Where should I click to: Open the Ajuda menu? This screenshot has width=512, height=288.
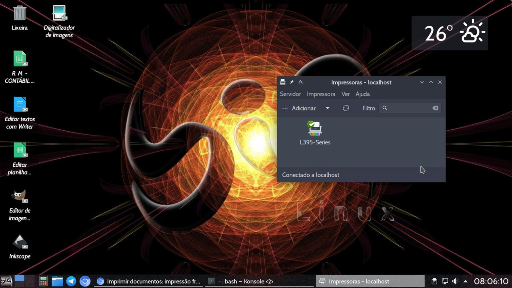coord(363,94)
